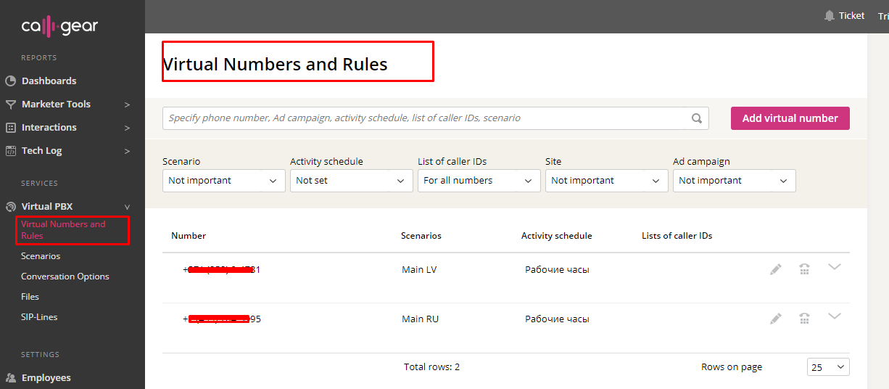The image size is (889, 389).
Task: Click Add virtual number button
Action: point(790,118)
